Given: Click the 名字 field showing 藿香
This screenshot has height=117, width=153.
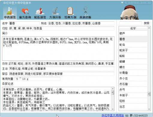Looking at the screenshot, I should point(24,23).
